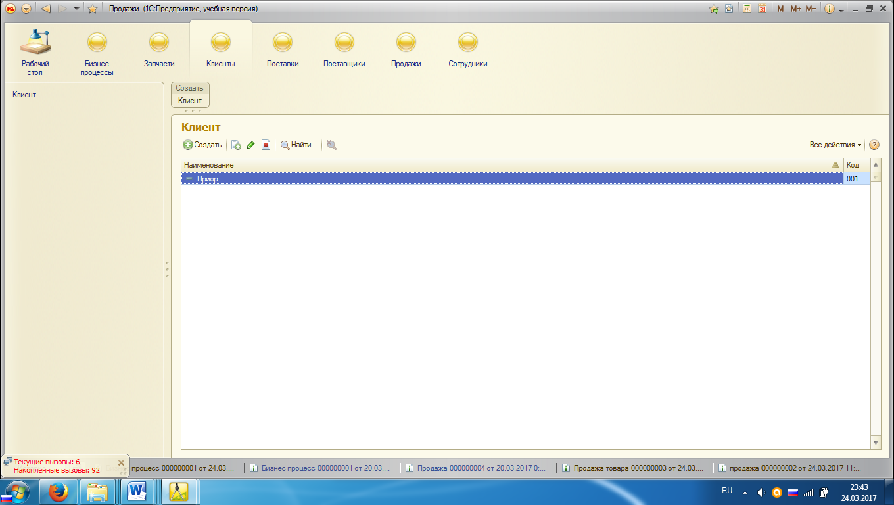Open the navigation history dropdown arrow
Screen dimensions: 894x505
[78, 9]
